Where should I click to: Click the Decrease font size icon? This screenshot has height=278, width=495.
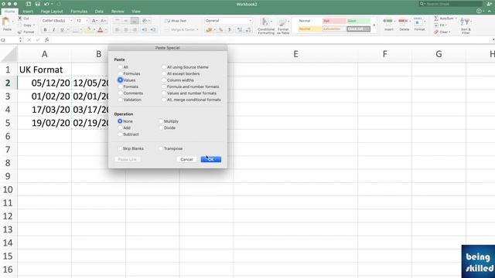coord(103,21)
